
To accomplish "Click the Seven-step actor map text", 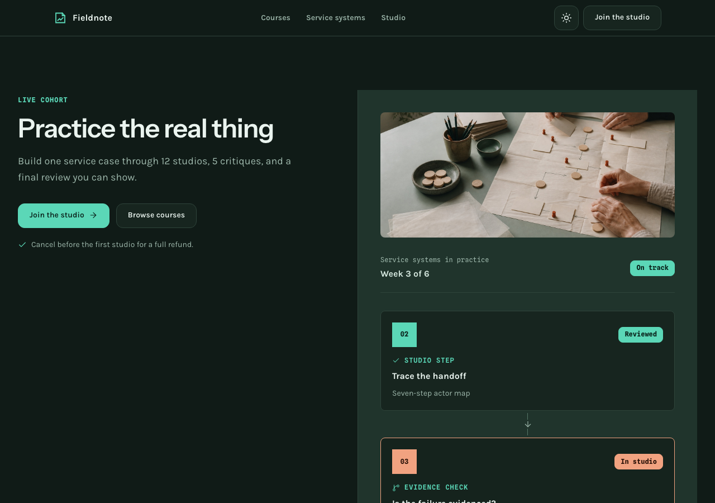I will tap(431, 393).
